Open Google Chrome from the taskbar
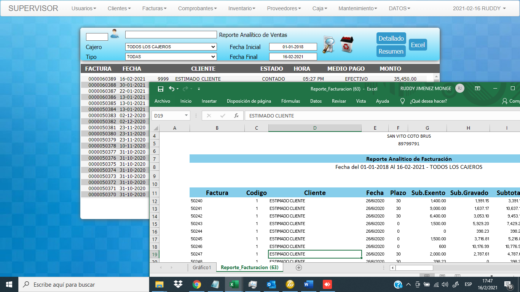The height and width of the screenshot is (292, 520). (x=196, y=284)
